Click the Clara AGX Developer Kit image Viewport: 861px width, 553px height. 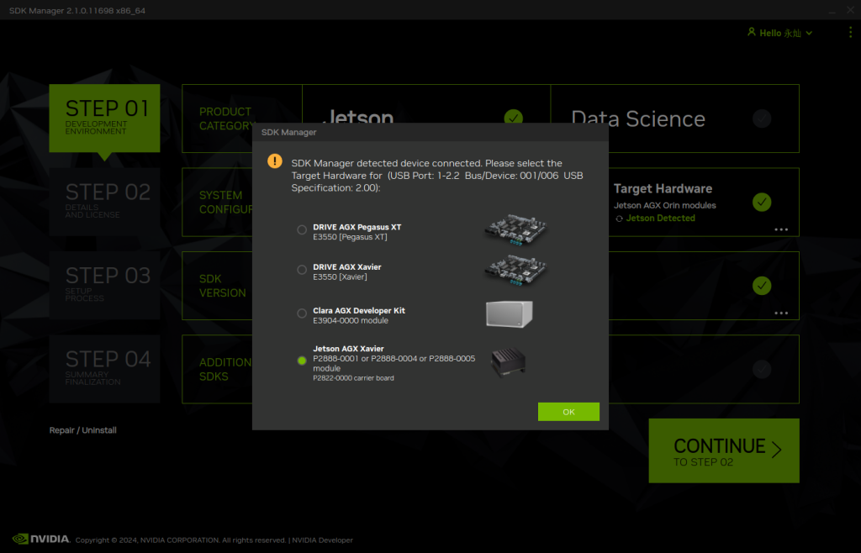coord(510,313)
